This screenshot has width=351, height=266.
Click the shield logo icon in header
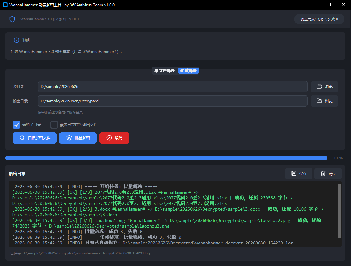click(x=12, y=19)
